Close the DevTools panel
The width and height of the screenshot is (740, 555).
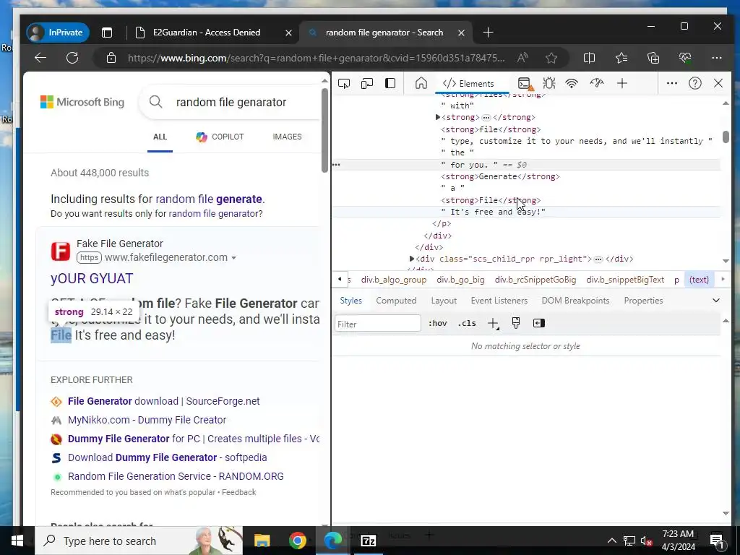718,84
